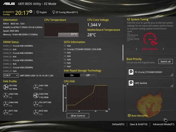
Task: Turn Intel Rapid Storage Technology Off
Action: (88, 75)
